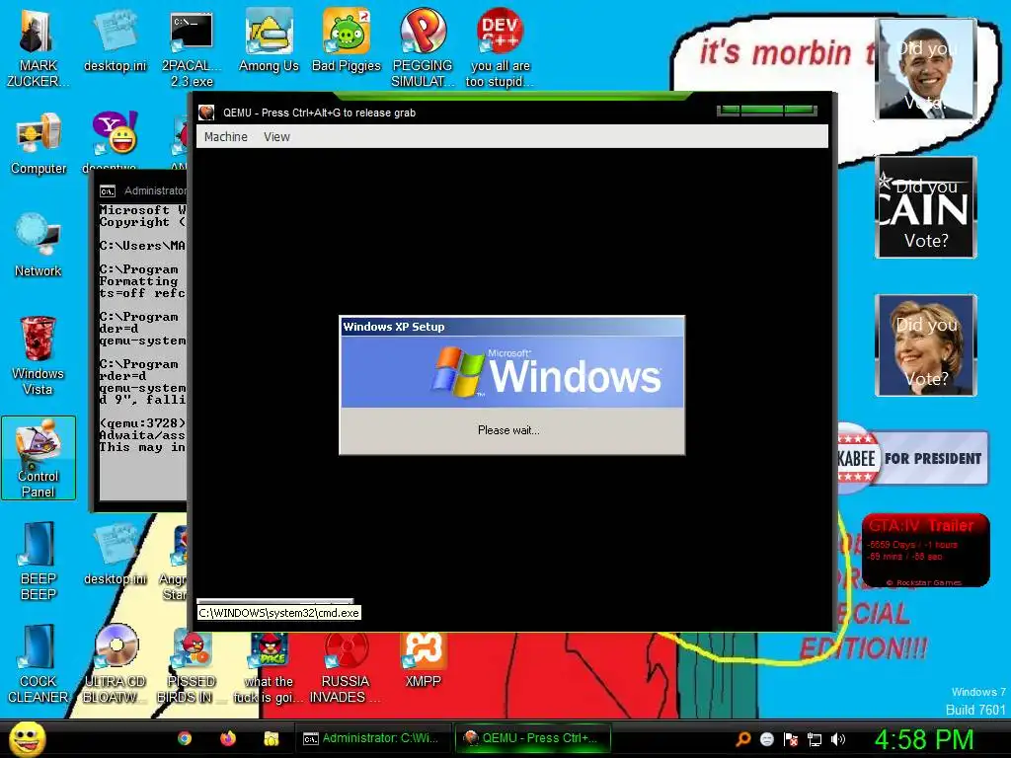Screen dimensions: 1011x758
Task: Open the ULTRA CD BLOATW... disc icon
Action: 115,664
